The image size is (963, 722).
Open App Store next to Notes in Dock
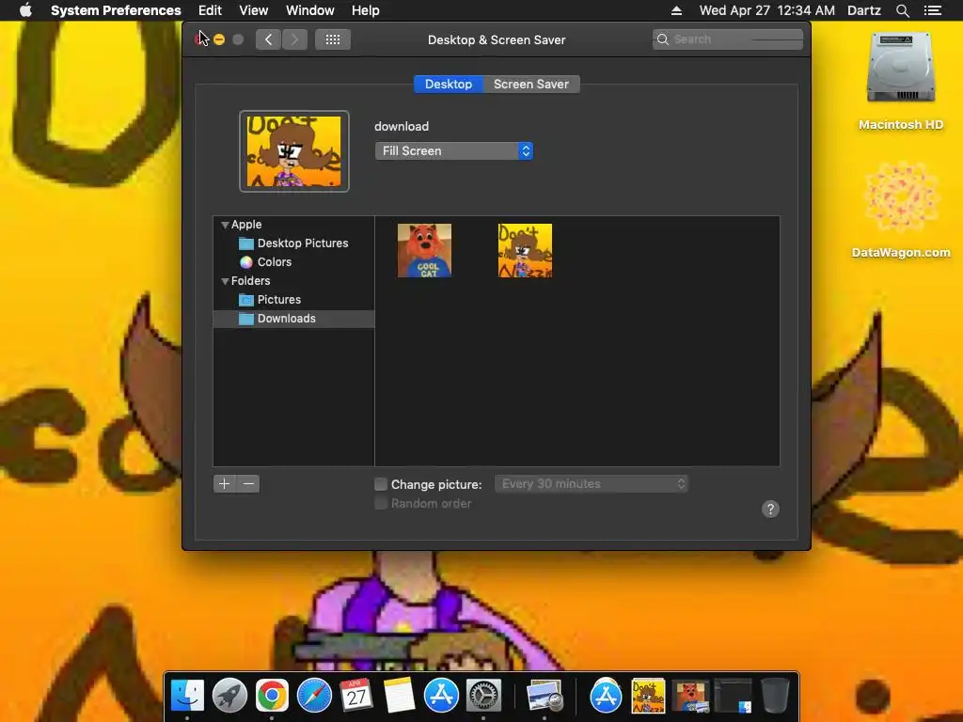pyautogui.click(x=441, y=696)
